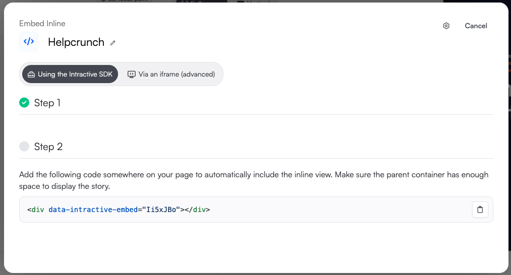Image resolution: width=511 pixels, height=275 pixels.
Task: Open embed settings via the gear icon
Action: tap(446, 26)
